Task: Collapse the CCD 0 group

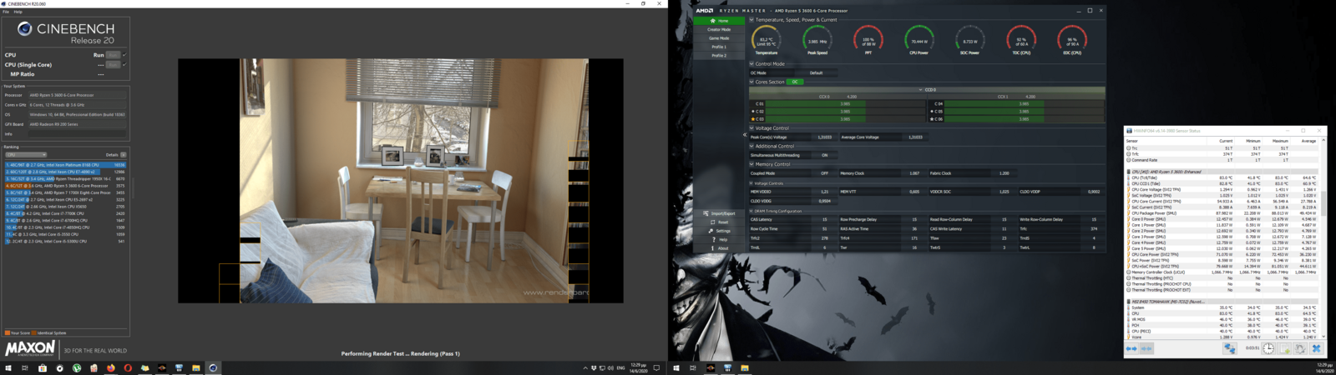Action: pos(921,89)
